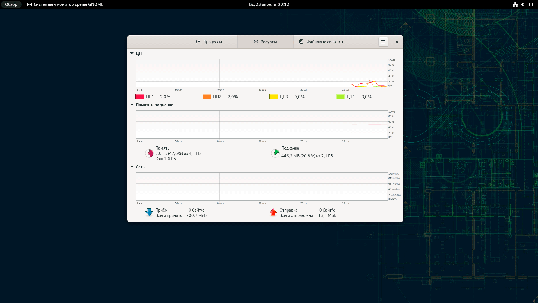This screenshot has height=303, width=538.
Task: Click the memory pie chart icon
Action: click(x=149, y=153)
